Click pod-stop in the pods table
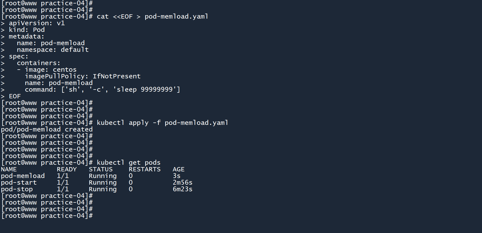Screen dimensions: 482x233 [x=17, y=189]
